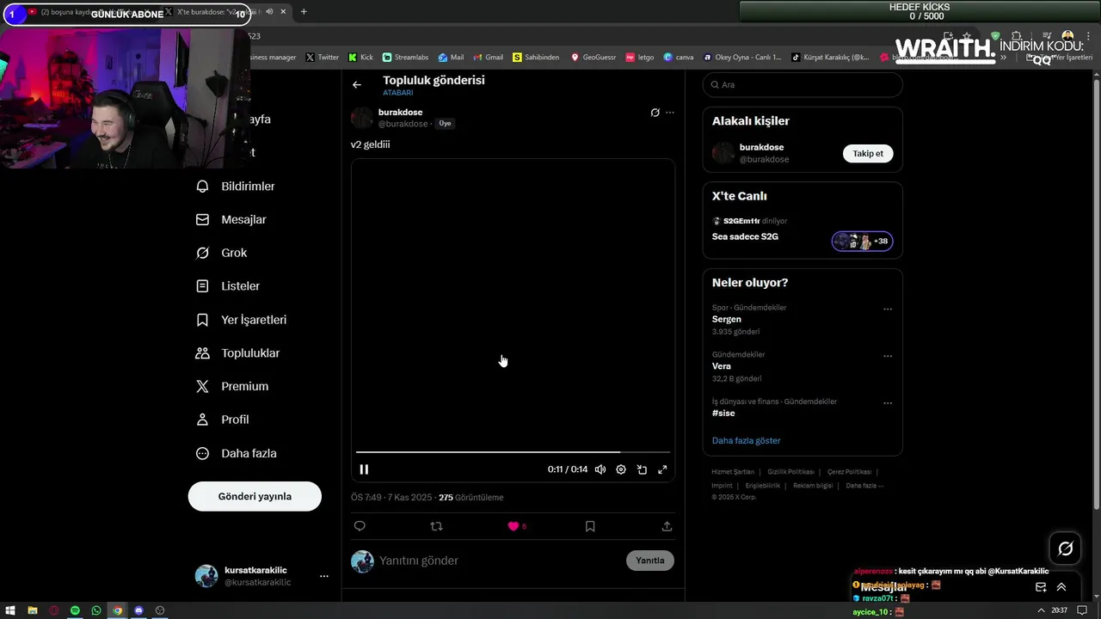Viewport: 1101px width, 619px height.
Task: Open Kick bookmark in bookmarks bar
Action: pyautogui.click(x=360, y=58)
